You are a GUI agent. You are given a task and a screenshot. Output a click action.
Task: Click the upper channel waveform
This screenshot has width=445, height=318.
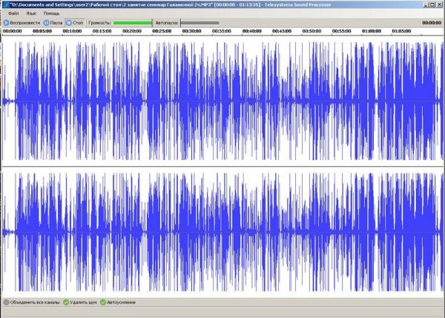tap(222, 101)
